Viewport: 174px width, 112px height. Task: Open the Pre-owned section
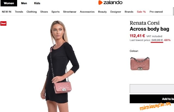[x=156, y=12]
